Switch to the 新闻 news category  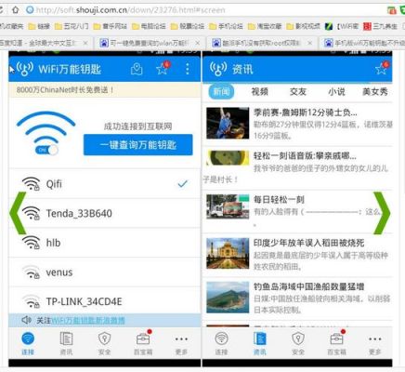pyautogui.click(x=221, y=92)
